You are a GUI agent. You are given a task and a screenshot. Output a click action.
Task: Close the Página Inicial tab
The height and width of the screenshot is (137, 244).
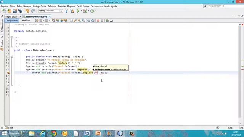point(20,16)
